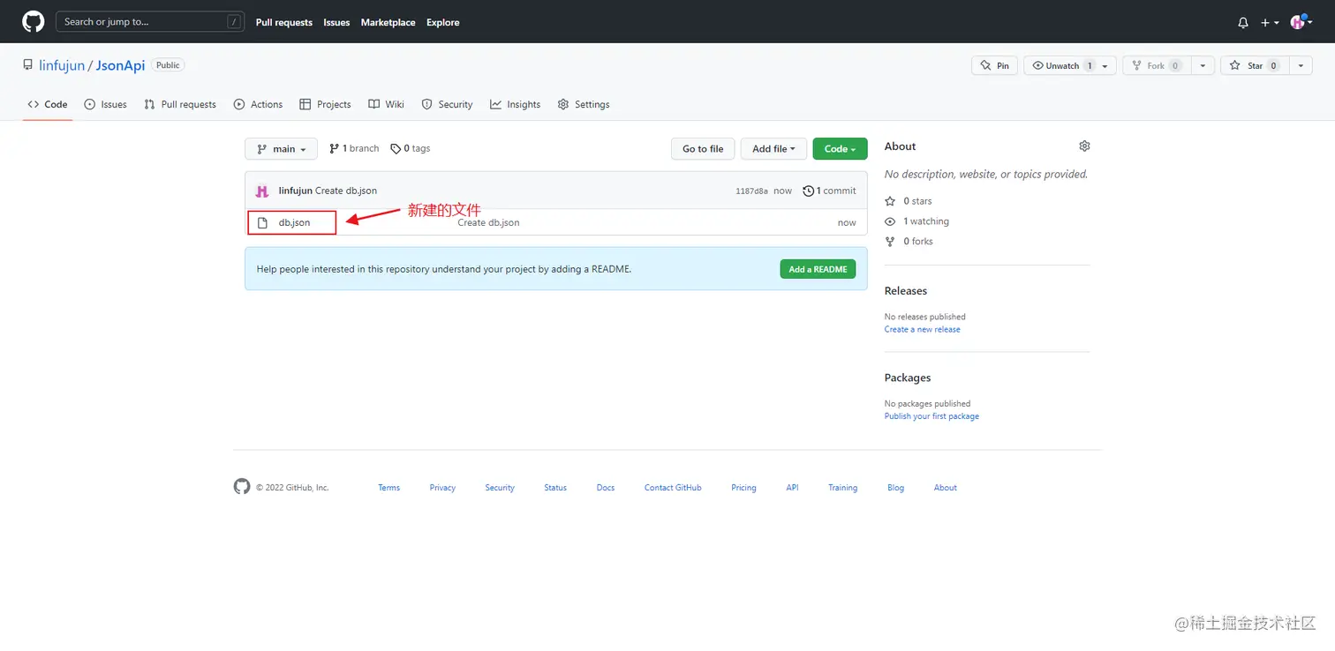Click the commit history clock icon
This screenshot has width=1335, height=651.
point(808,191)
